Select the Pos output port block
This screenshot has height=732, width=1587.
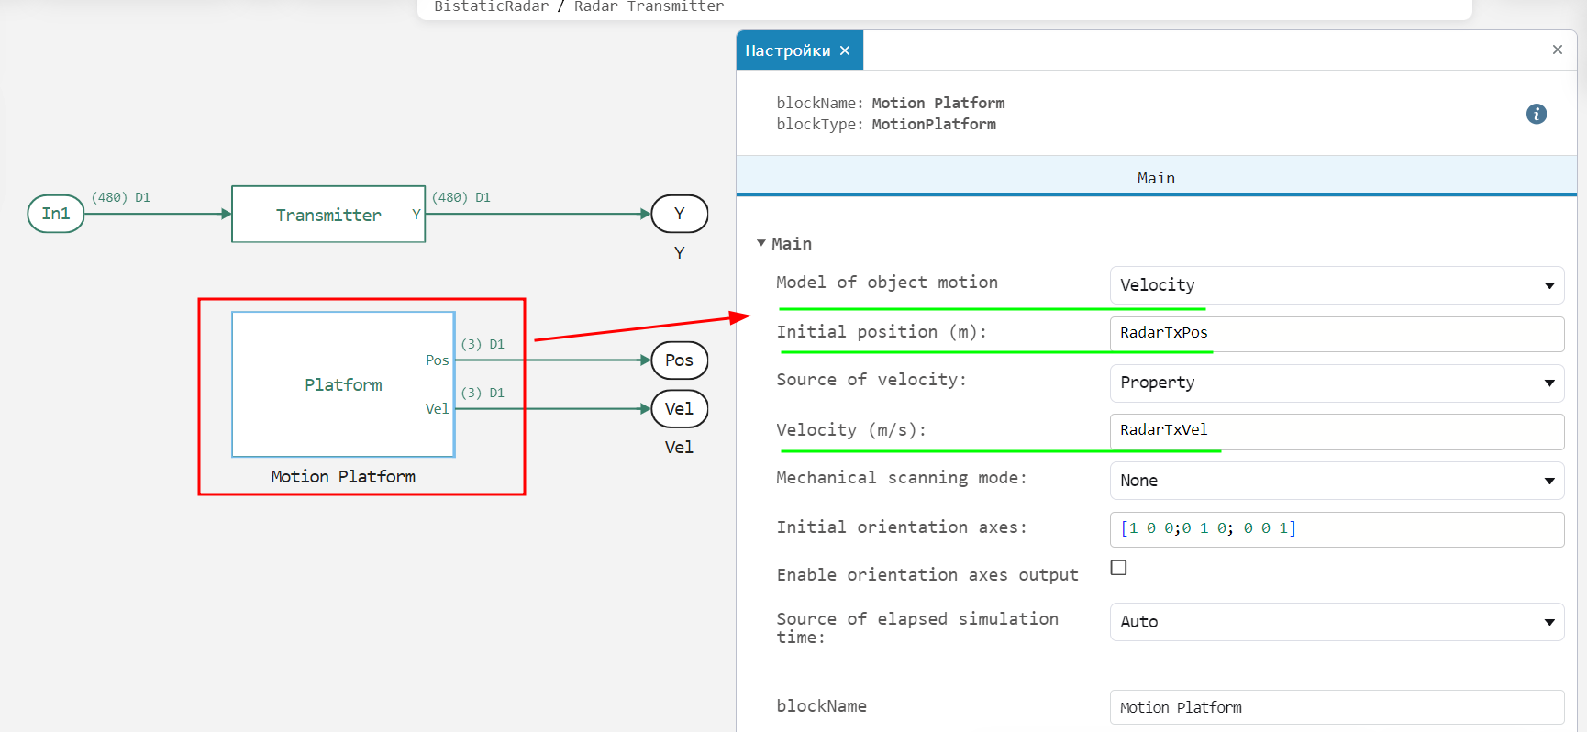coord(679,360)
